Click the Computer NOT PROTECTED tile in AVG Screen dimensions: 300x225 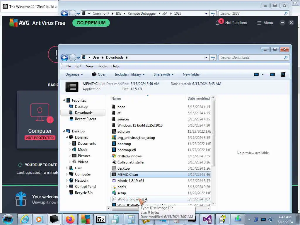point(37,120)
